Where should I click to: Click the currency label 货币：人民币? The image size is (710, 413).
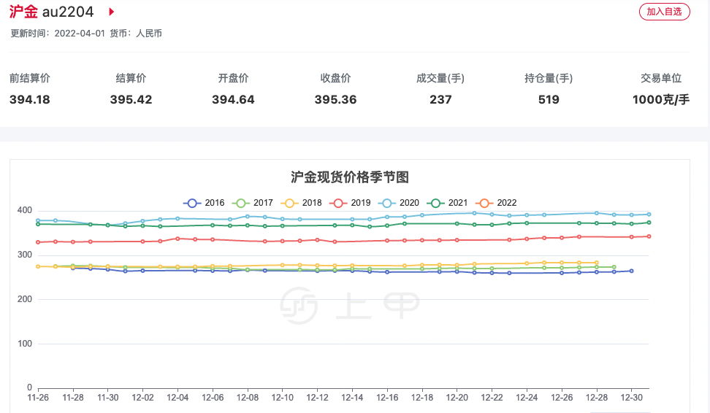136,34
